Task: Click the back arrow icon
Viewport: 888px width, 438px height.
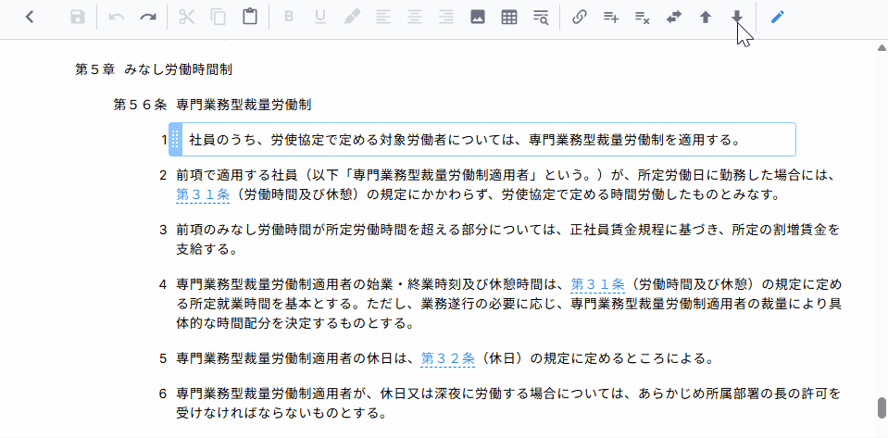Action: 30,17
